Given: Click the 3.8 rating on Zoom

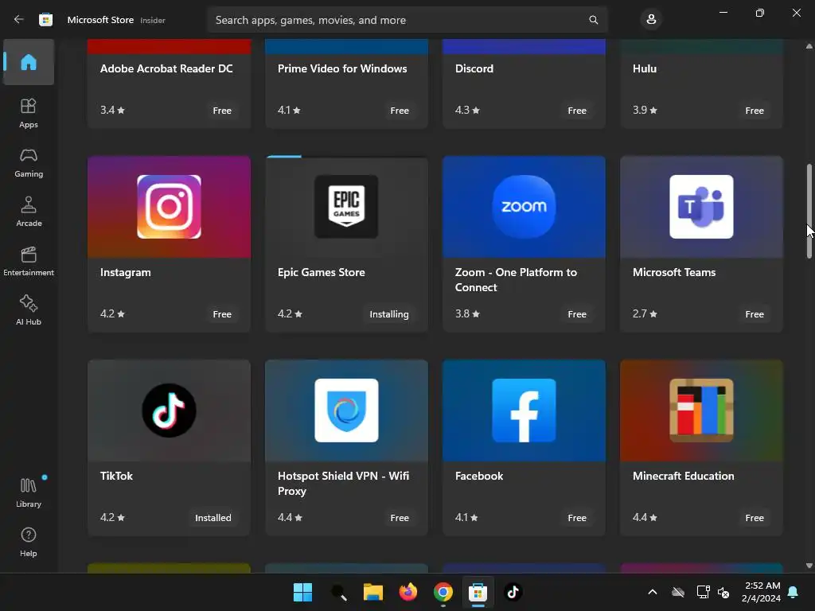Looking at the screenshot, I should [467, 313].
